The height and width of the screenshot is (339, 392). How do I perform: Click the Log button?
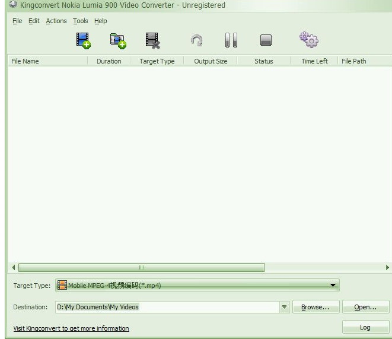click(x=365, y=327)
